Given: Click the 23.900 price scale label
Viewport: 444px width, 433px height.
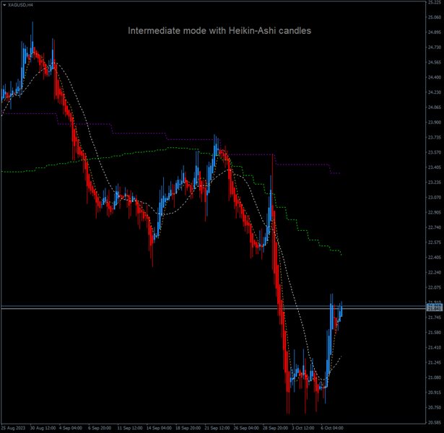Looking at the screenshot, I should 435,122.
